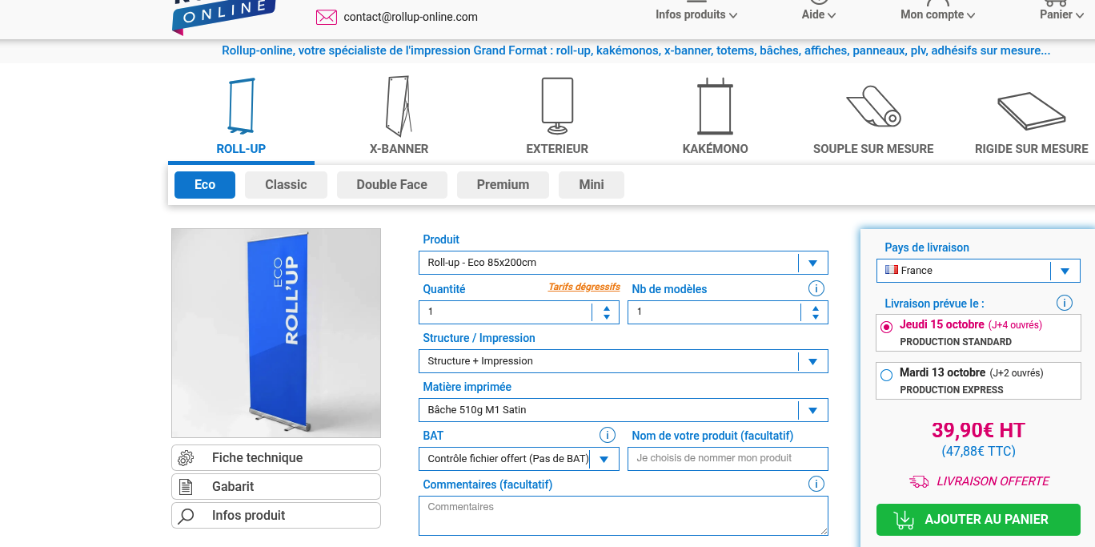Image resolution: width=1095 pixels, height=547 pixels.
Task: Adjust the Nb de modèles stepper
Action: 815,312
